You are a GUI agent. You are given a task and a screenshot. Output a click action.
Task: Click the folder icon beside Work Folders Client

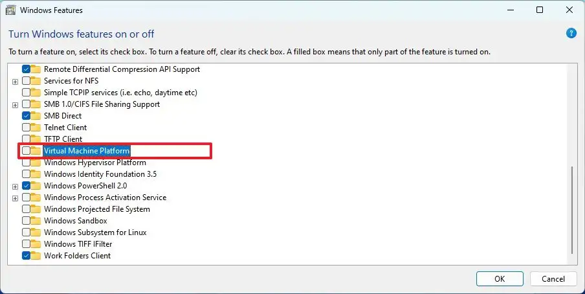click(36, 256)
